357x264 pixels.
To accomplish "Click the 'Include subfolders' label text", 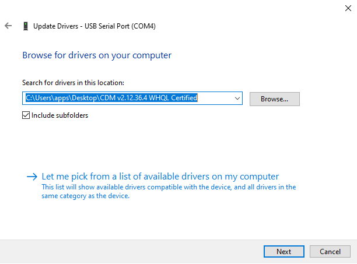I will [x=60, y=115].
